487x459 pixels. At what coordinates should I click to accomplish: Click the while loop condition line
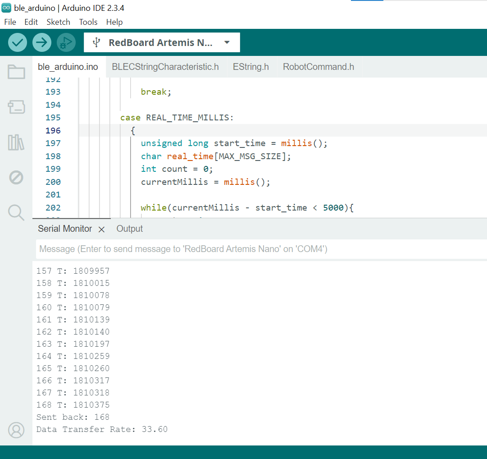coord(247,207)
